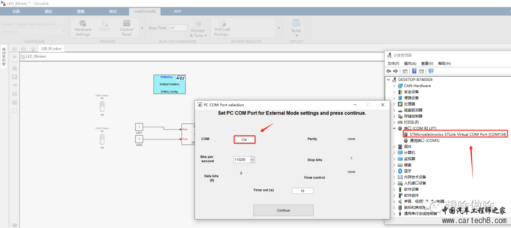The width and height of the screenshot is (511, 228).
Task: Click the Fit to View palette icon
Action: pyautogui.click(x=14, y=77)
